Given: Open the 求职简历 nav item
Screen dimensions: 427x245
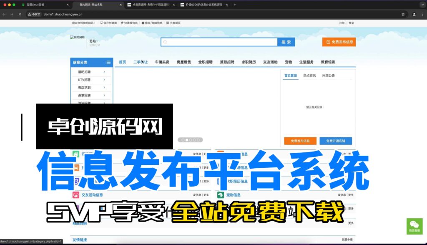Looking at the screenshot, I should click(249, 62).
